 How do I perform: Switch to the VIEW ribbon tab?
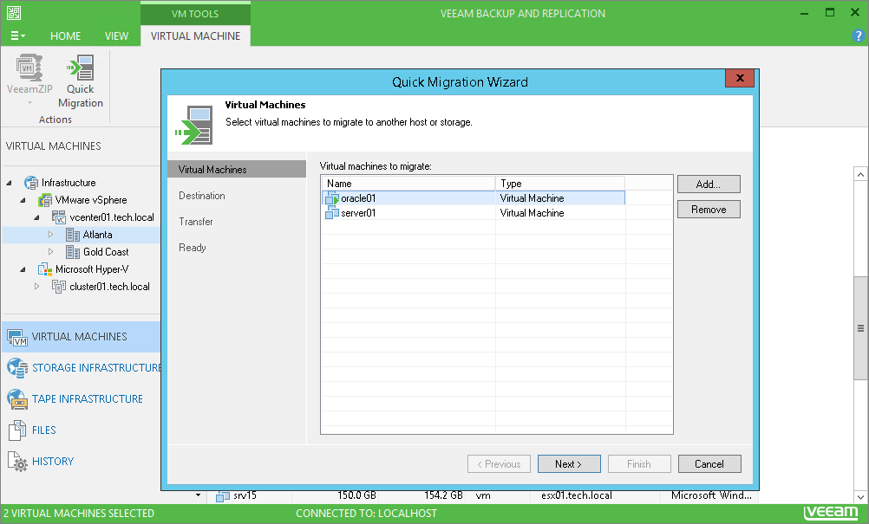pyautogui.click(x=116, y=36)
